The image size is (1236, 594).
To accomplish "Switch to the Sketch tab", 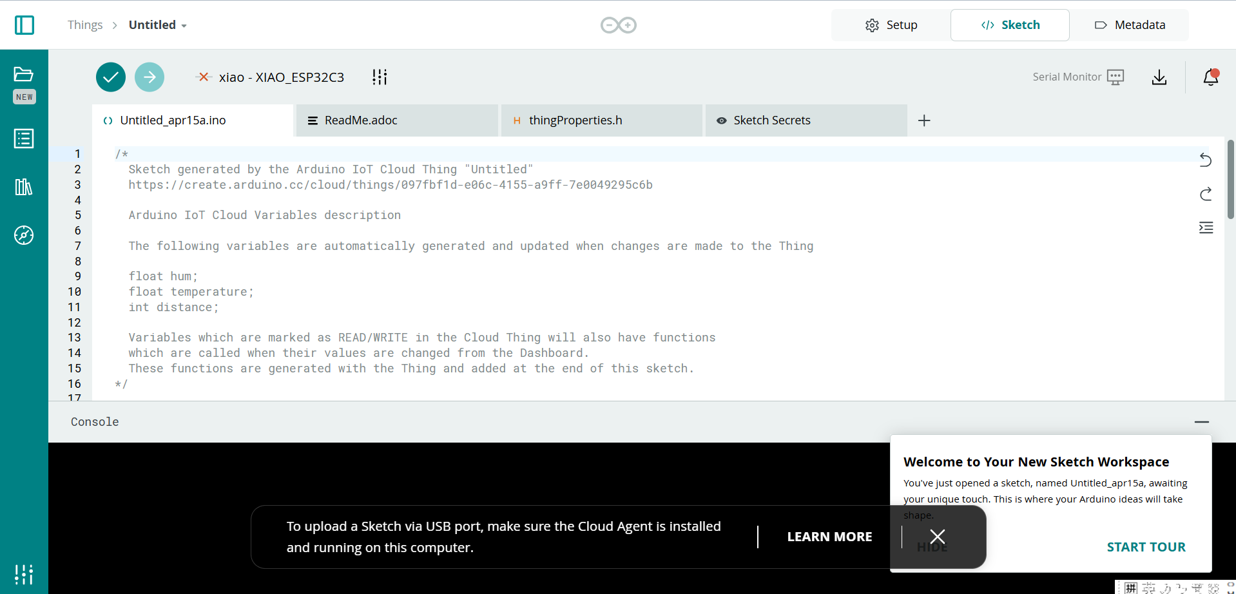I will coord(1010,25).
